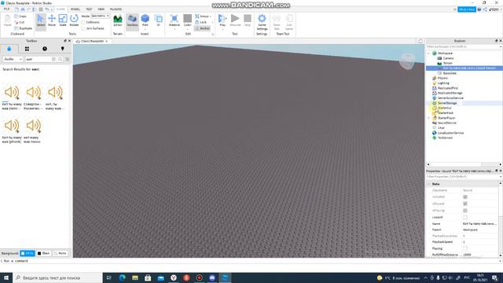Activate the Move tool

click(52, 21)
